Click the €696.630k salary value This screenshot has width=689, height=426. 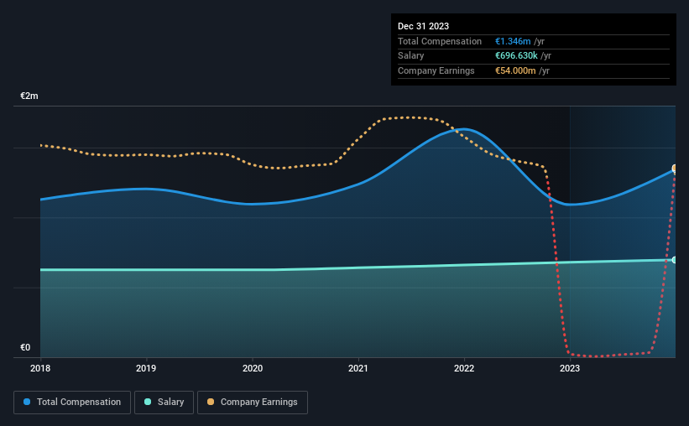(516, 56)
